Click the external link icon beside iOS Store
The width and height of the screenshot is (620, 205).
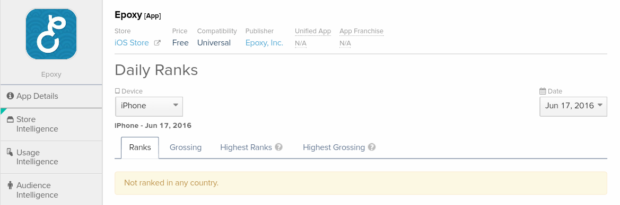(157, 43)
